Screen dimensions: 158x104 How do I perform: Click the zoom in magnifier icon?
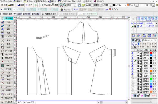(65, 5)
